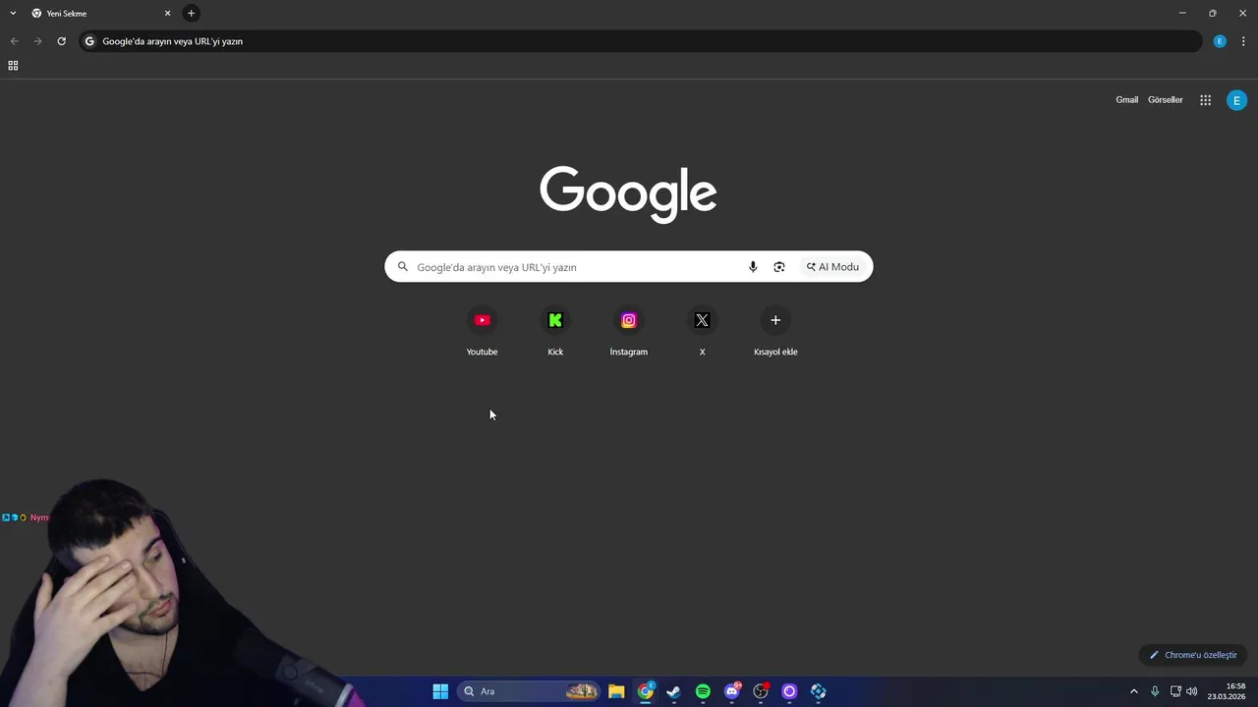
Task: Click the taskbar Ara search box
Action: tap(529, 691)
